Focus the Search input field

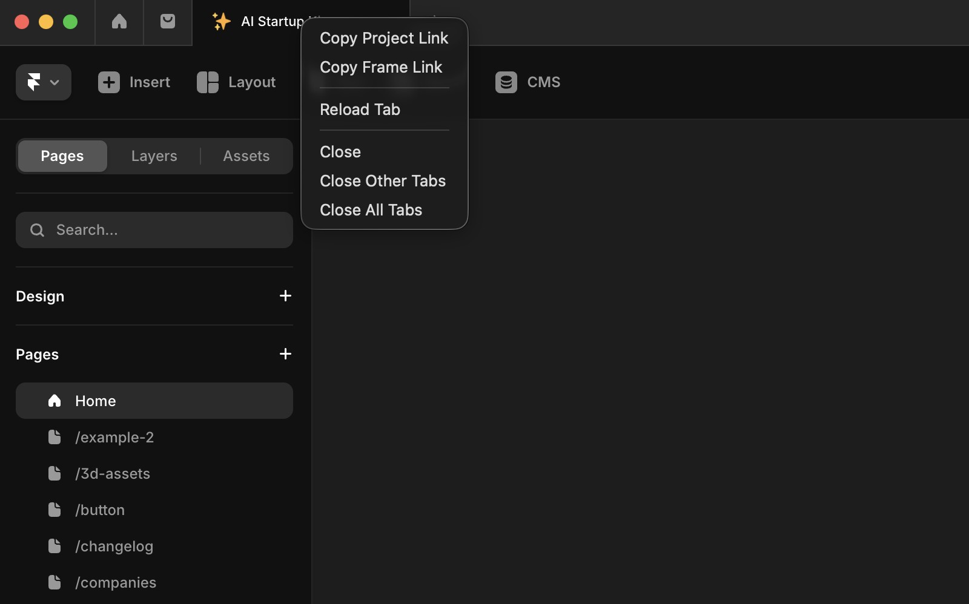click(x=154, y=230)
